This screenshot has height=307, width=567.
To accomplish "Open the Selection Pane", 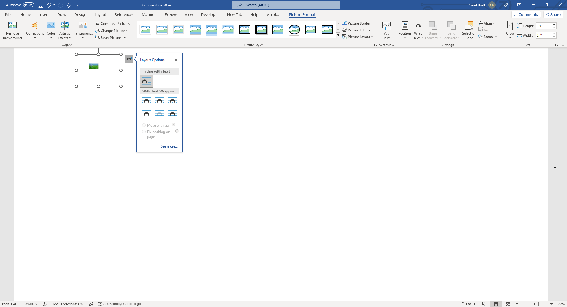I will pos(469,30).
